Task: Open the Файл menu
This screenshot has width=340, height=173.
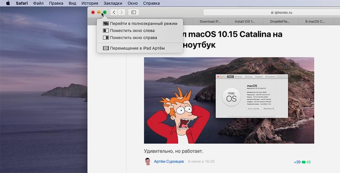Action: coord(38,3)
